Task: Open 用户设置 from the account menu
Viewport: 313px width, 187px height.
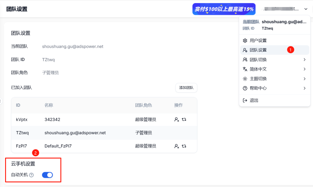Action: 275,41
